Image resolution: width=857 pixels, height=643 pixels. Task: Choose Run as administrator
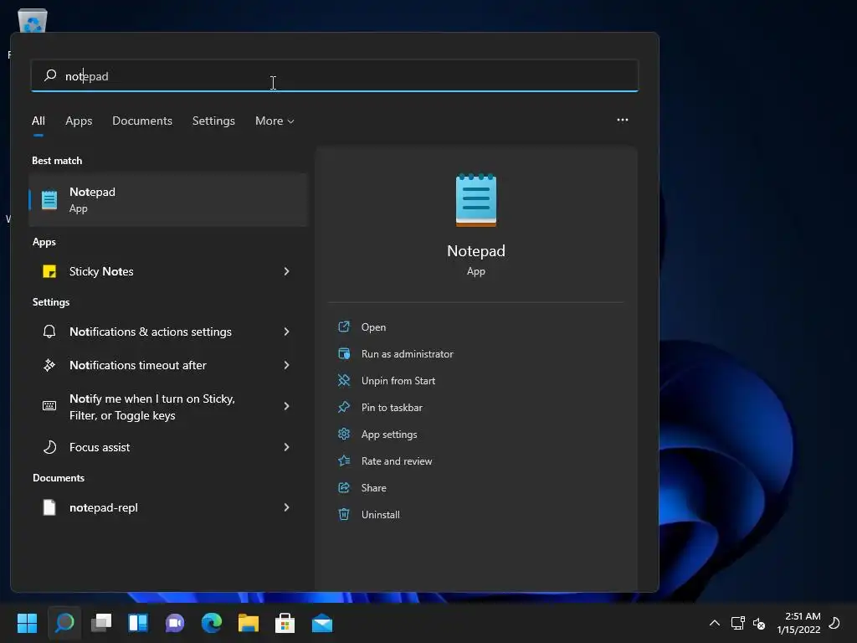click(x=408, y=354)
